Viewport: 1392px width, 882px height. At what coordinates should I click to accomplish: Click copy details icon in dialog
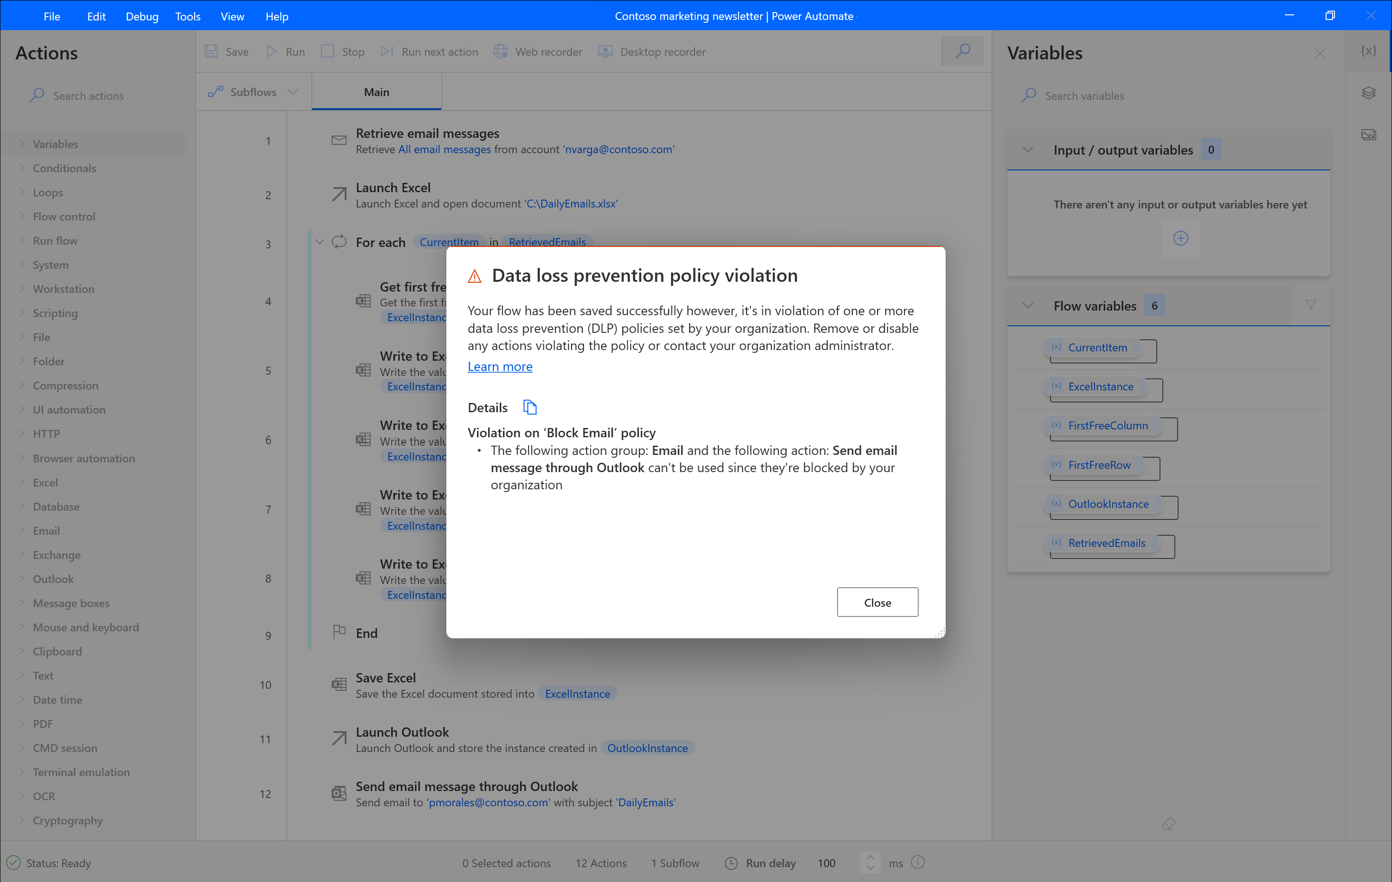(x=529, y=407)
